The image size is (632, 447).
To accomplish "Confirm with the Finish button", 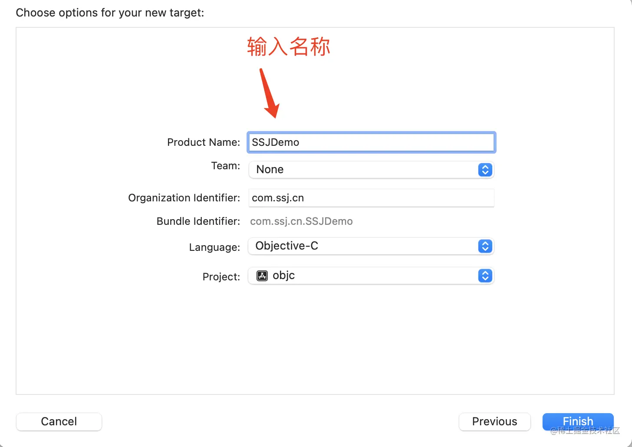I will tap(578, 421).
